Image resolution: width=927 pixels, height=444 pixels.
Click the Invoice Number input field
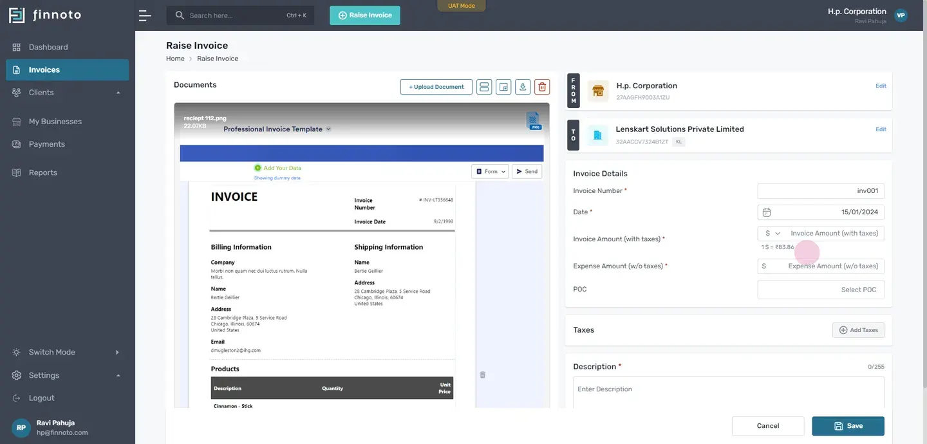(x=821, y=191)
